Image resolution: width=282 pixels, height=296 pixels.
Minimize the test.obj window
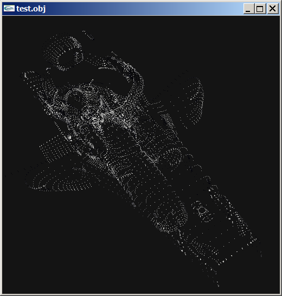248,9
